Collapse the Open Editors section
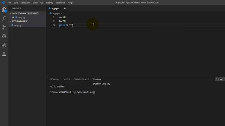 pos(10,13)
